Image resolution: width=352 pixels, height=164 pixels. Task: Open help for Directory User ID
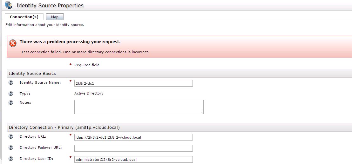pyautogui.click(x=11, y=159)
